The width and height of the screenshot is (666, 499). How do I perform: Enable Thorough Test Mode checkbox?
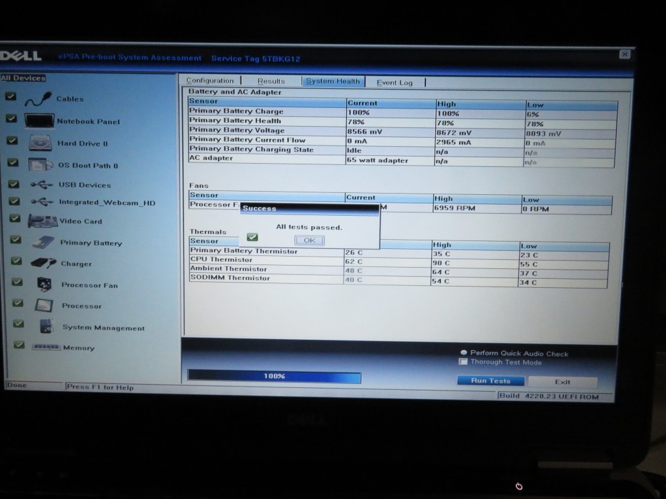tap(463, 361)
